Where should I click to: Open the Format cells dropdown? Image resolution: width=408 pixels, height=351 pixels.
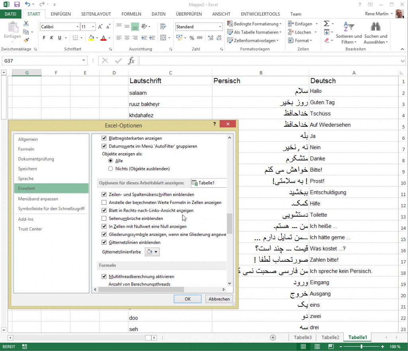pyautogui.click(x=300, y=40)
